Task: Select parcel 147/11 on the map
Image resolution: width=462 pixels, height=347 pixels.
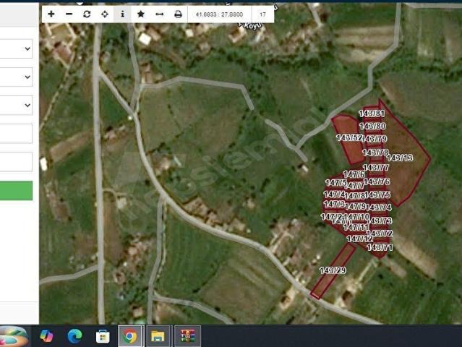Action: (356, 227)
